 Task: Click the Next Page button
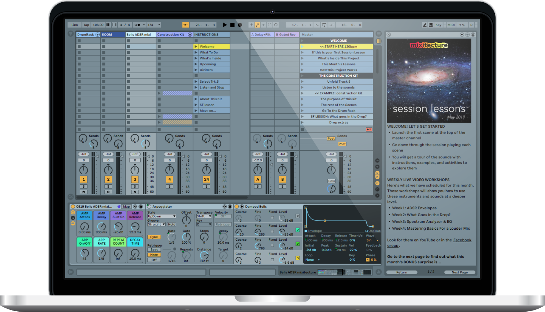[460, 272]
